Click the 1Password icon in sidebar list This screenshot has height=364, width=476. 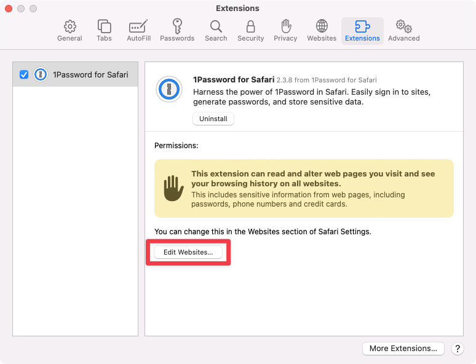[41, 74]
